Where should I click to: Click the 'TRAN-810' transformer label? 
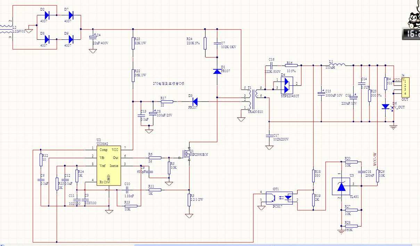point(255,112)
